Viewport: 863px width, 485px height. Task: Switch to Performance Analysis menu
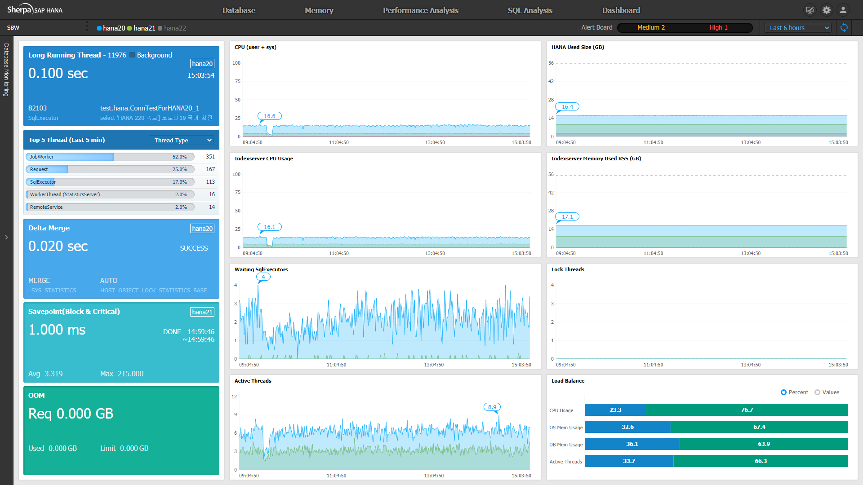coord(421,10)
